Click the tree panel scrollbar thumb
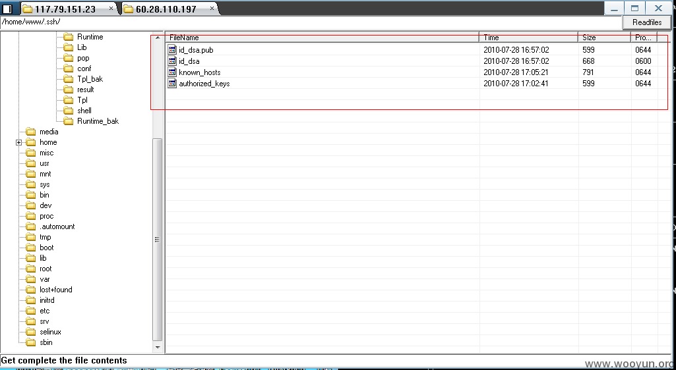This screenshot has height=370, width=676. point(158,239)
